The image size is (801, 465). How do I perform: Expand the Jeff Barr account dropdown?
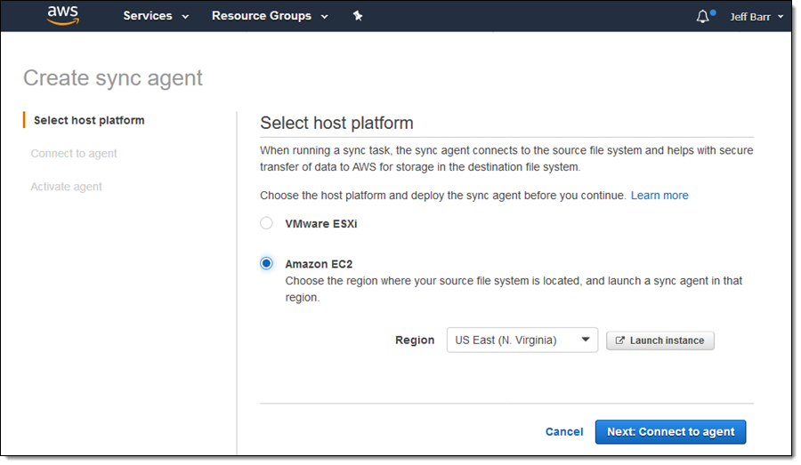(x=756, y=16)
